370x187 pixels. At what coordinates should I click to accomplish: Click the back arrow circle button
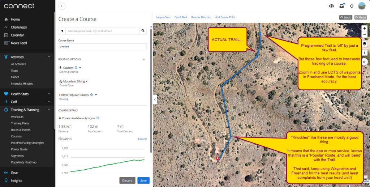(x=61, y=6)
